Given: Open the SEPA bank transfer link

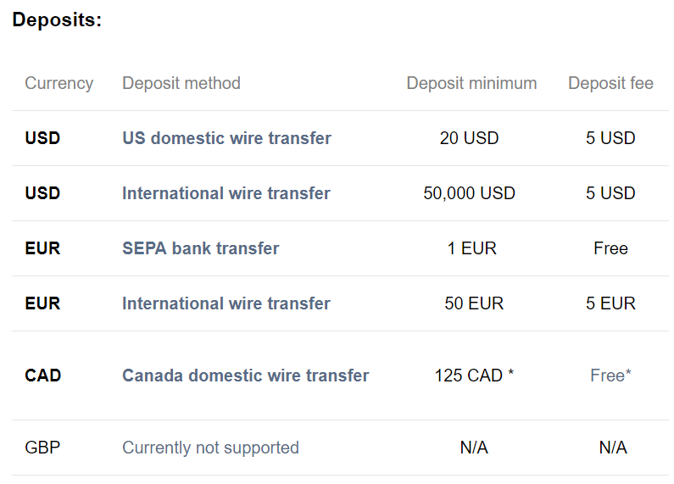Looking at the screenshot, I should [x=201, y=248].
